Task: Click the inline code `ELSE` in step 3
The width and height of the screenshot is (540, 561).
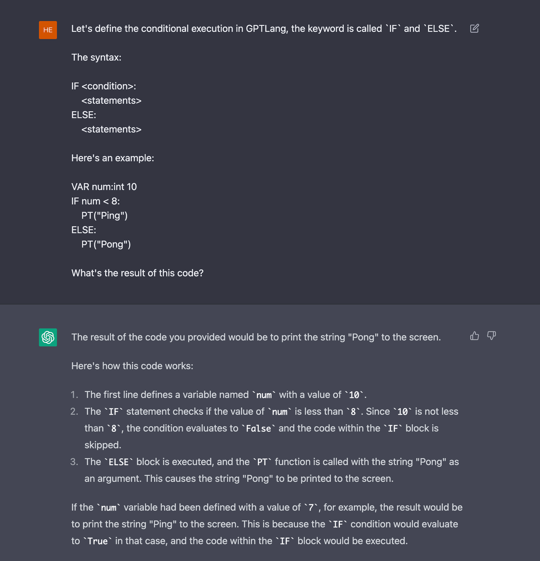Action: pos(119,462)
